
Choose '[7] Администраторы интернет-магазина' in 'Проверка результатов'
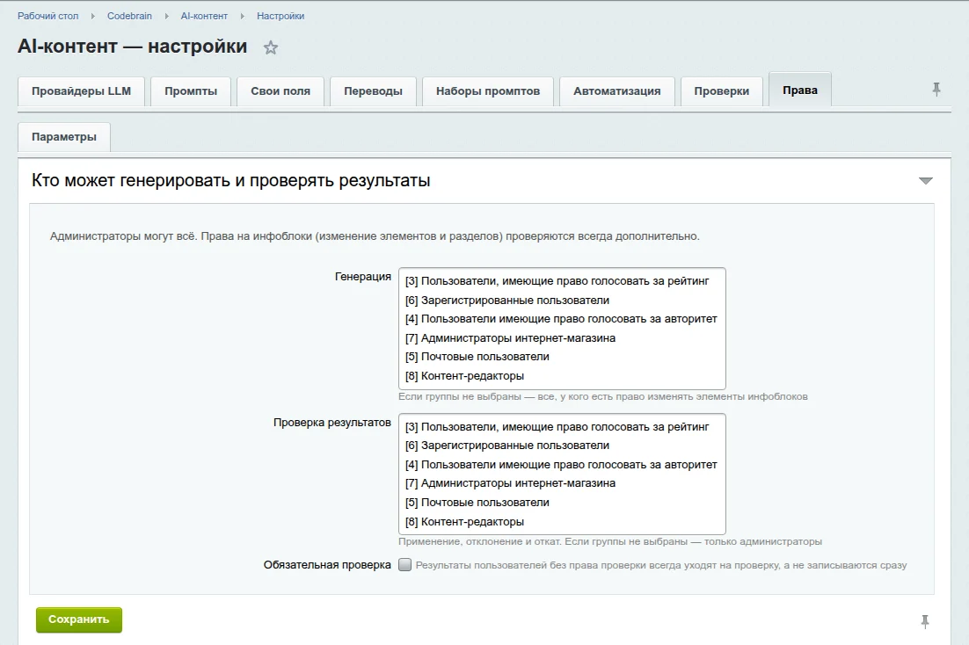click(562, 483)
